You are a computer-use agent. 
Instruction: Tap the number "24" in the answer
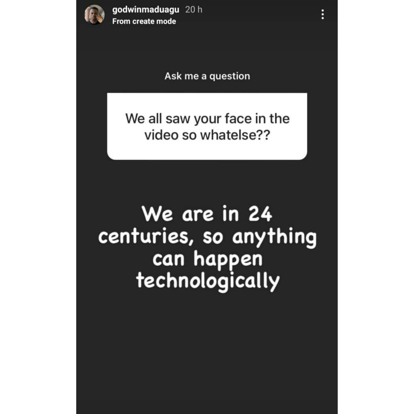(260, 214)
